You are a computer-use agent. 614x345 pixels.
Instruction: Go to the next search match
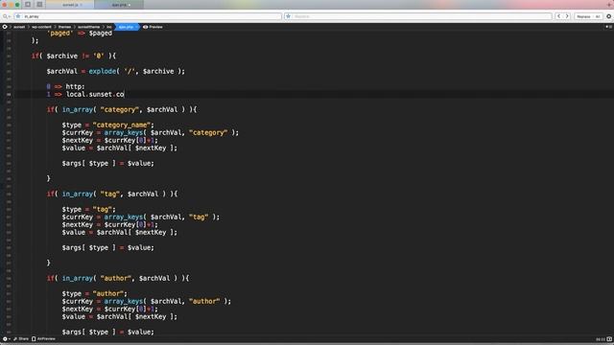(567, 16)
